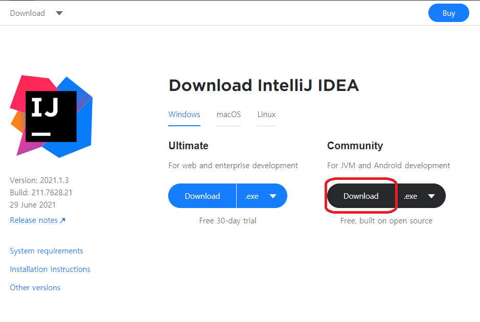Click the Buy button
480x322 pixels.
pos(448,13)
